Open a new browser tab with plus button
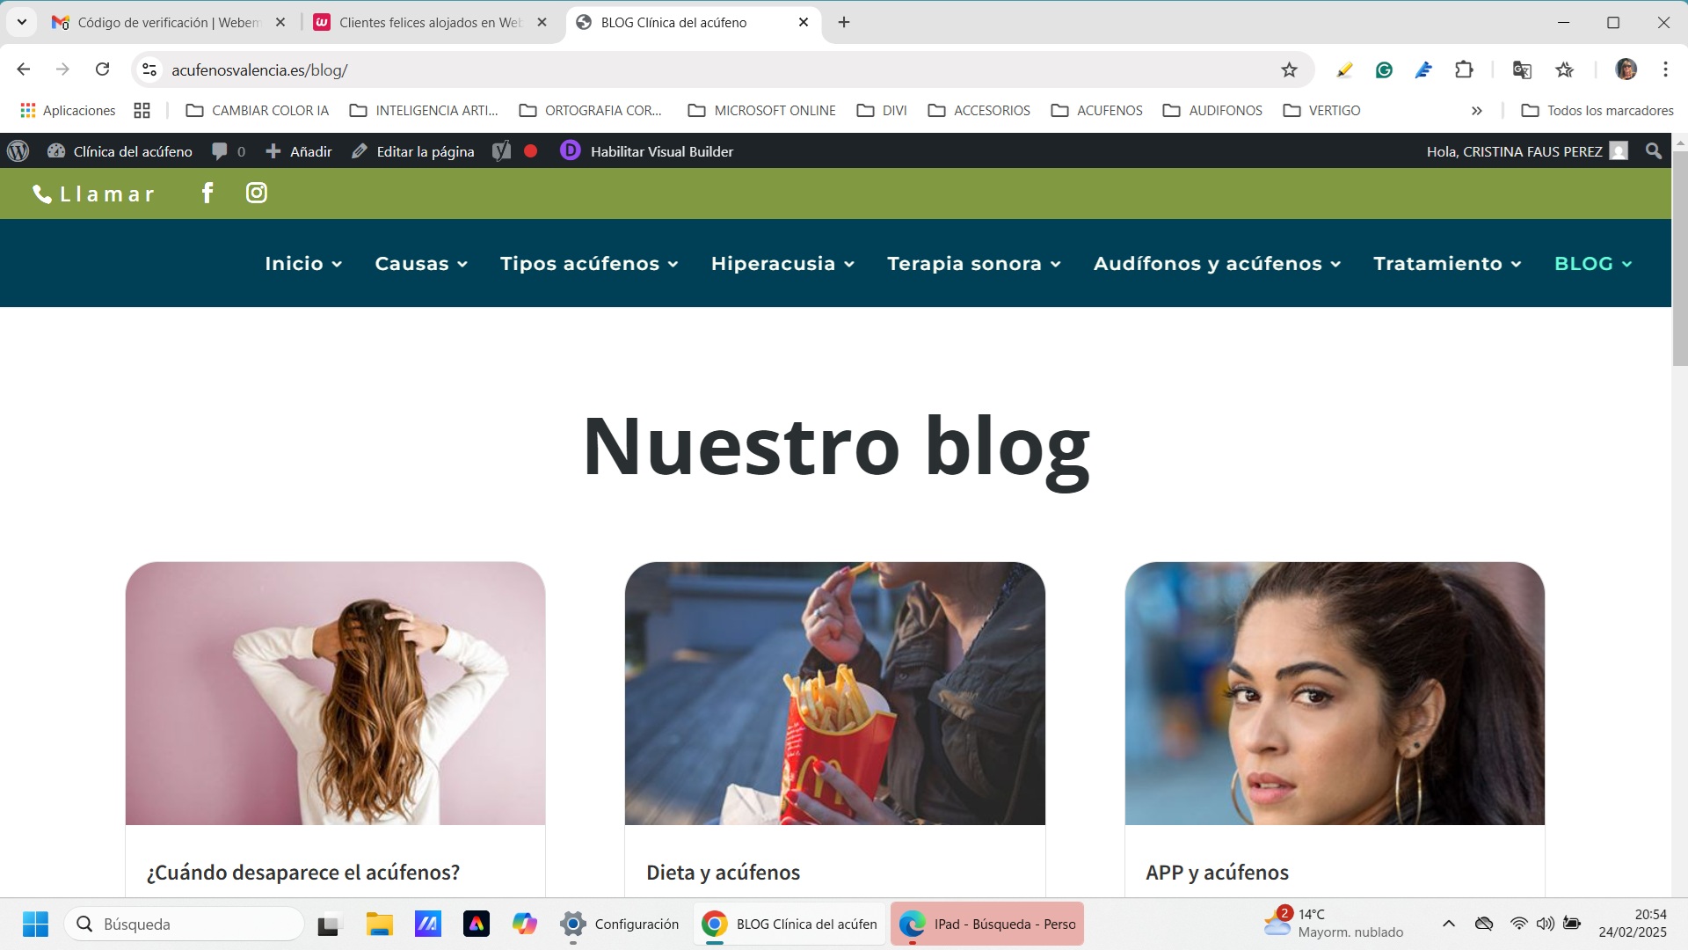1688x950 pixels. tap(844, 22)
